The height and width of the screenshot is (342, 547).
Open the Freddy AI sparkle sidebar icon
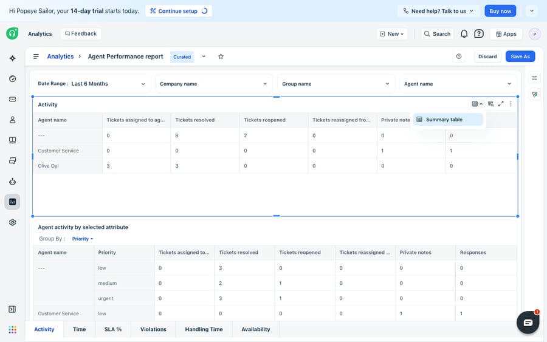[x=13, y=58]
